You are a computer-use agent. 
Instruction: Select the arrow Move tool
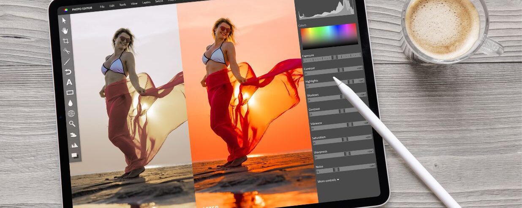pos(64,20)
